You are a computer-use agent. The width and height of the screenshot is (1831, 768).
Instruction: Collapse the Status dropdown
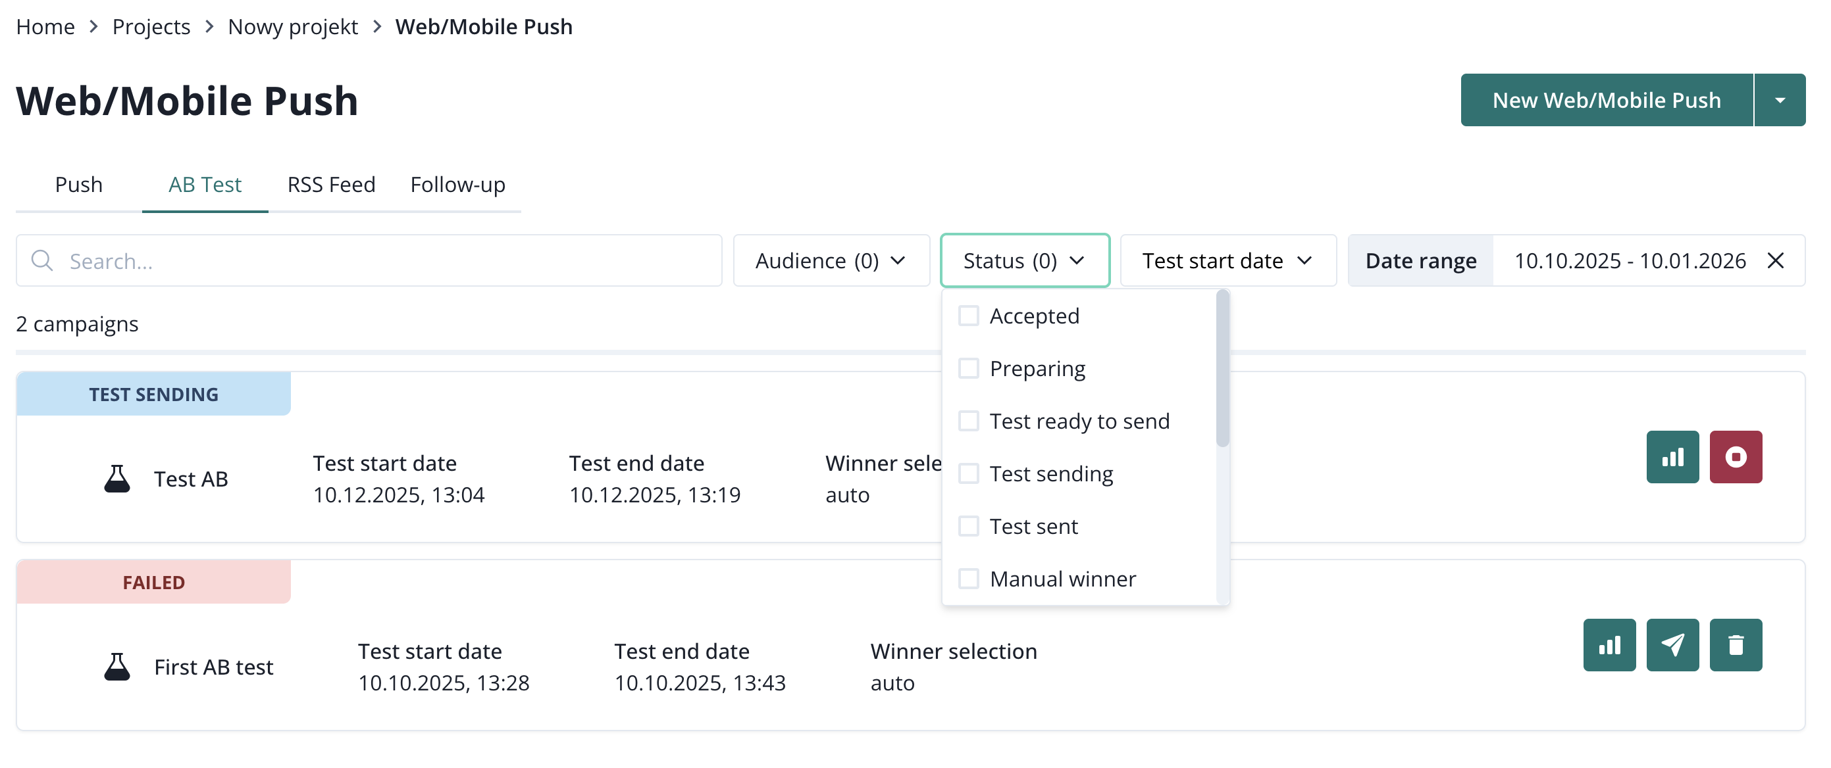tap(1023, 260)
